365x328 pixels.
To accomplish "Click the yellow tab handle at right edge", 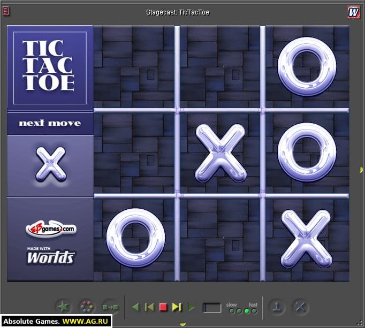I will point(361,170).
